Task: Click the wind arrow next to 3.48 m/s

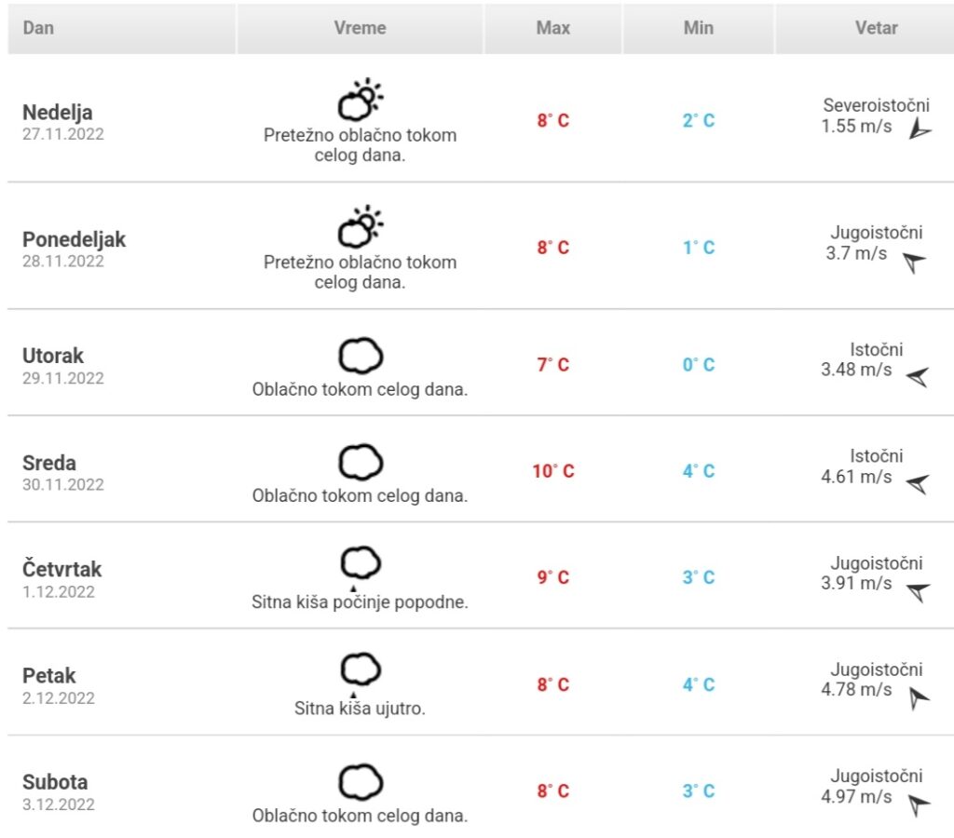Action: (918, 377)
